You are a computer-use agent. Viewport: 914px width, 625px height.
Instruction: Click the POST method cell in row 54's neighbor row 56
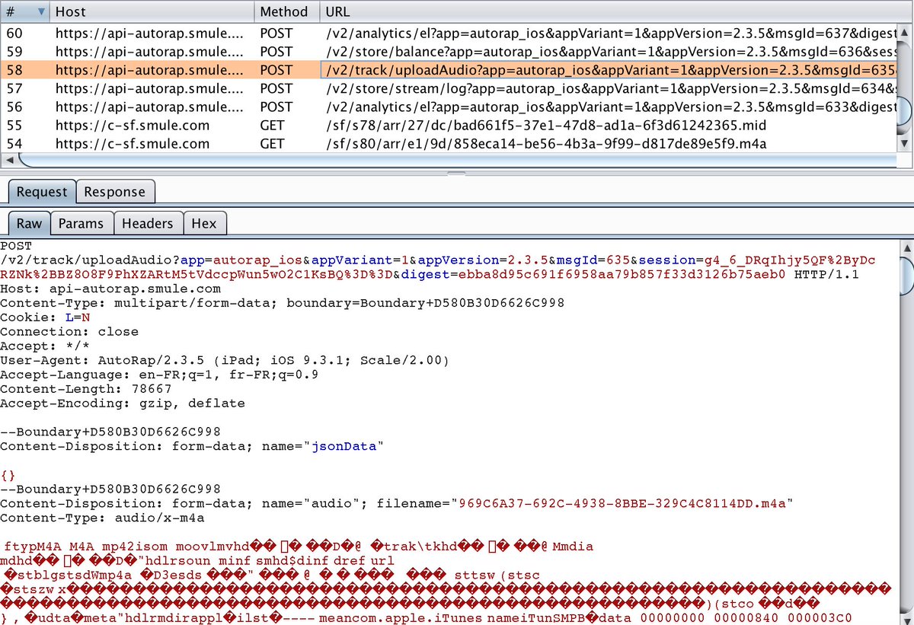pyautogui.click(x=287, y=107)
